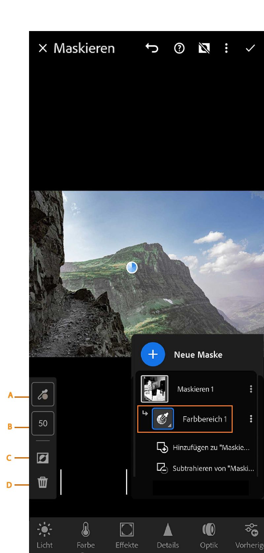The image size is (264, 553).
Task: Open the Effekte panel tab
Action: tap(127, 535)
